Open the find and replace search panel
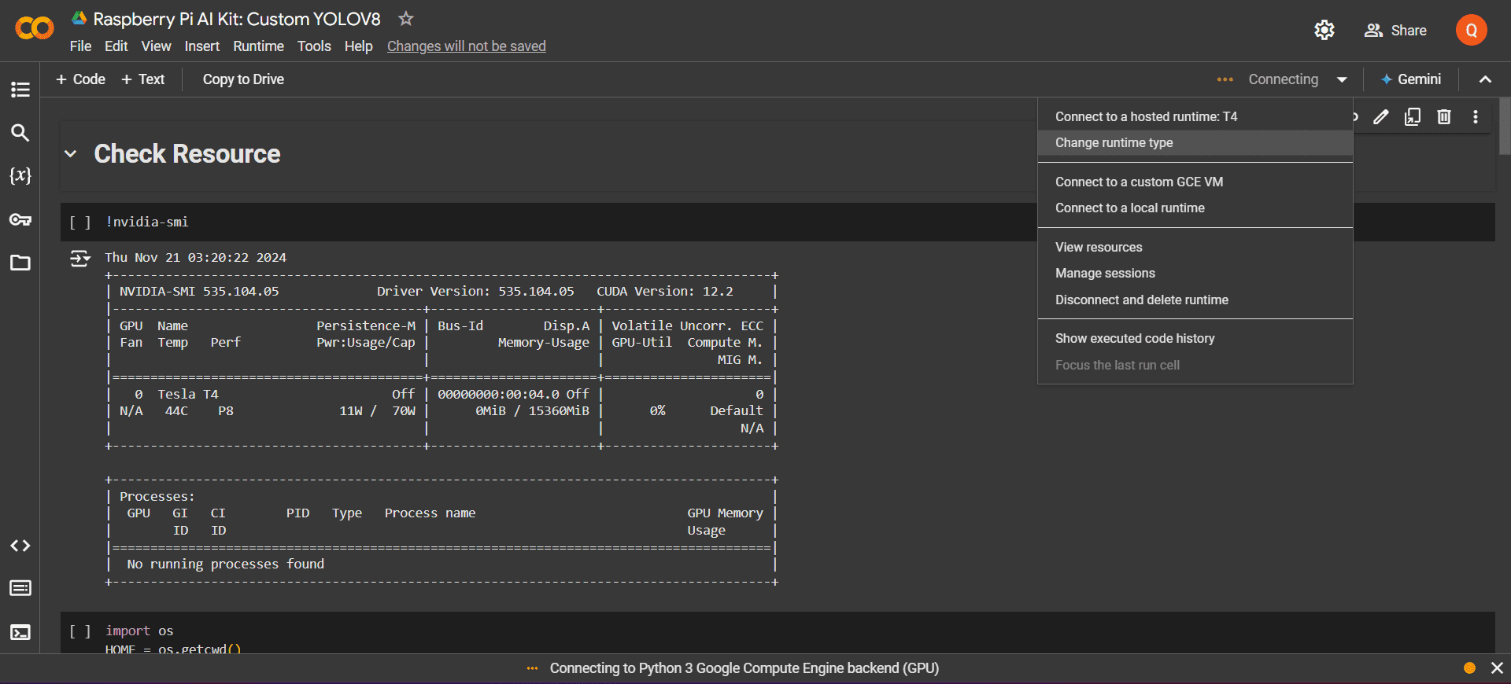 20,133
